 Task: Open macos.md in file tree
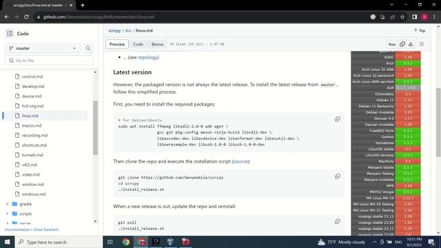coord(32,125)
